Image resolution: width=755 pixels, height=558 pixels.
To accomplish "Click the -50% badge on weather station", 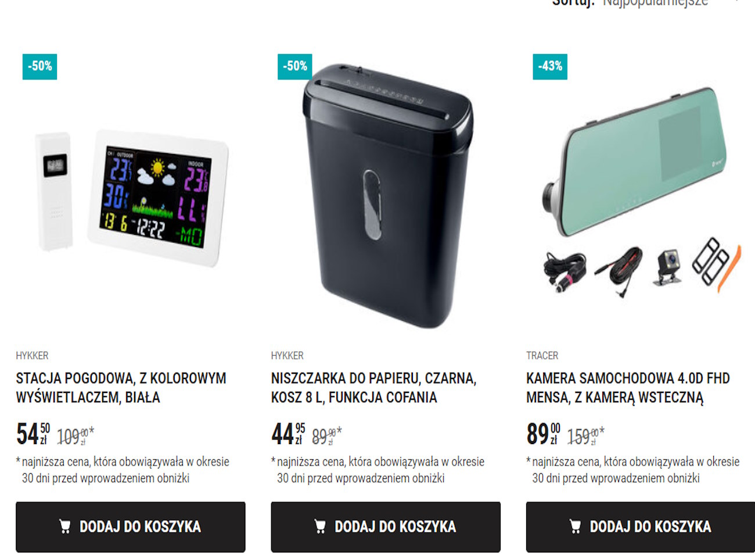I will pos(40,66).
